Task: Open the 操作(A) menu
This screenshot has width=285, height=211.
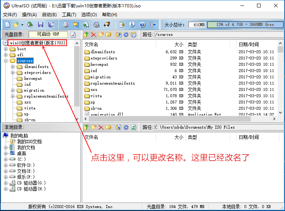Action: [x=29, y=15]
